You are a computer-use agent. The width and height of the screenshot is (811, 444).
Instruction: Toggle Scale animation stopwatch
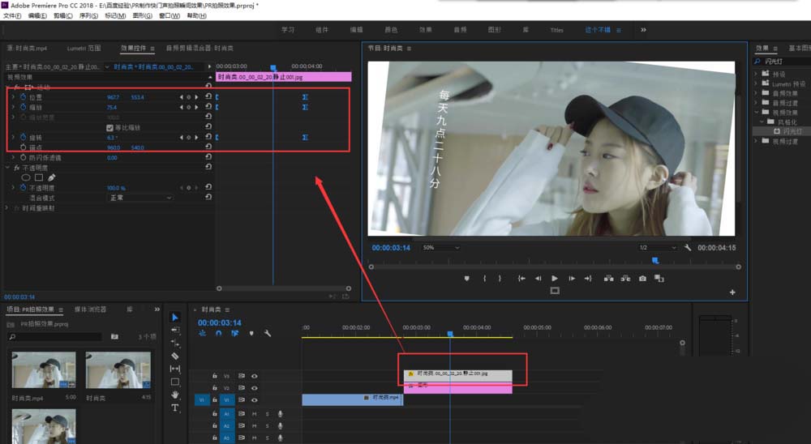[x=24, y=107]
